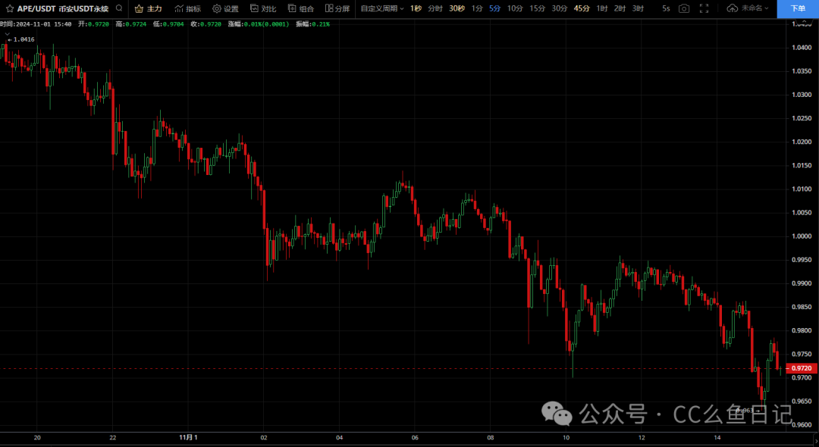This screenshot has width=819, height=447.
Task: Click the 涨幅:0.01%(0.0001) change value
Action: 259,24
